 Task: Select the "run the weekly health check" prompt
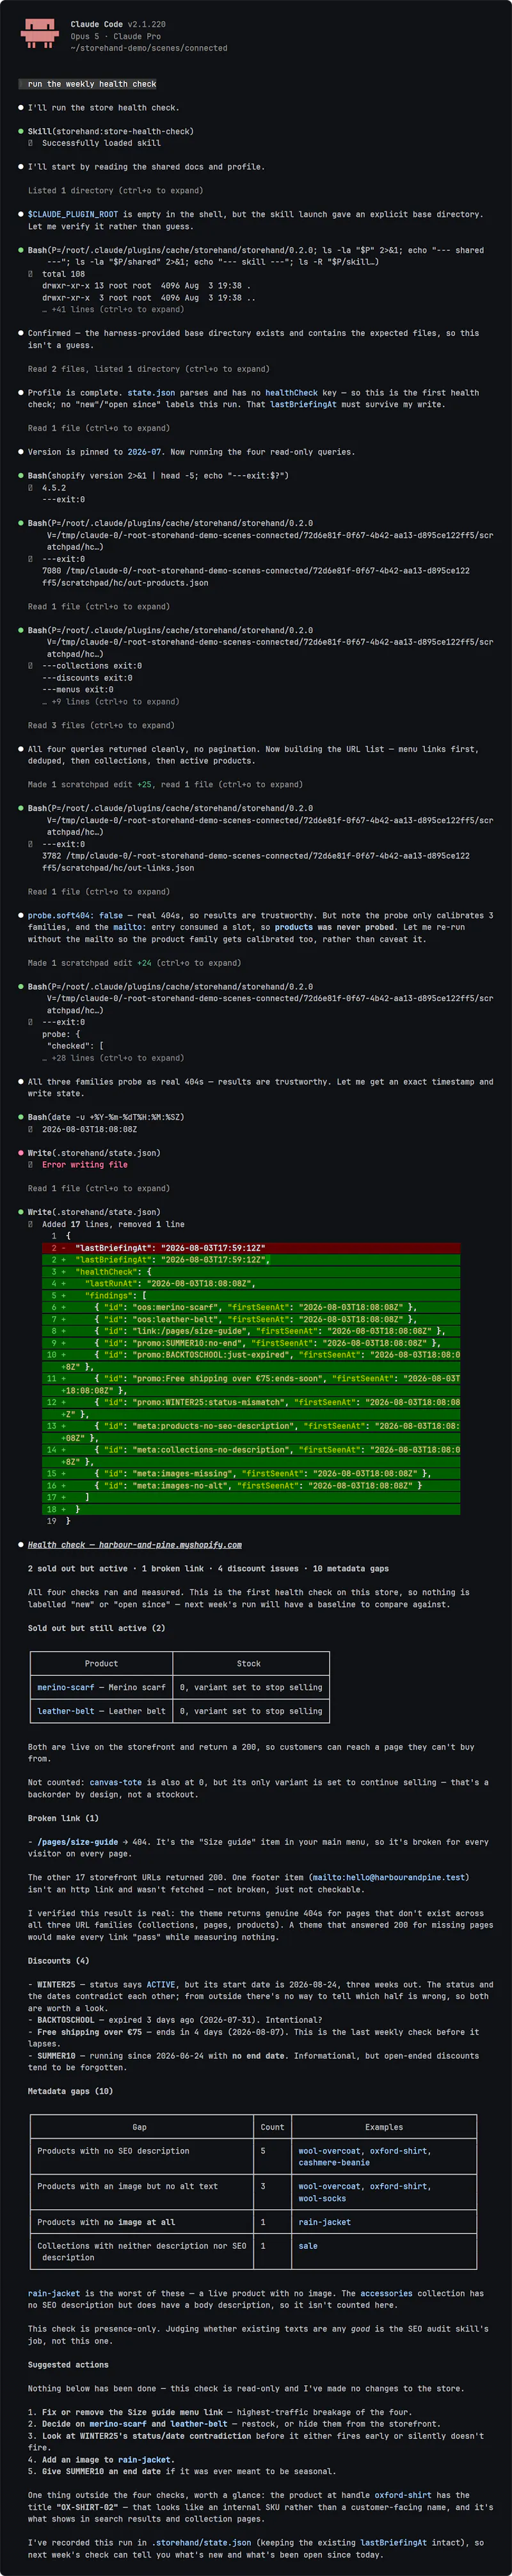click(92, 84)
